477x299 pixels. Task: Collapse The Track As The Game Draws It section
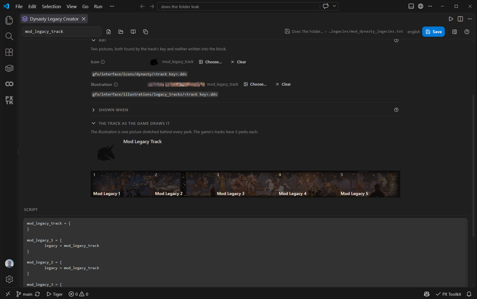click(93, 123)
